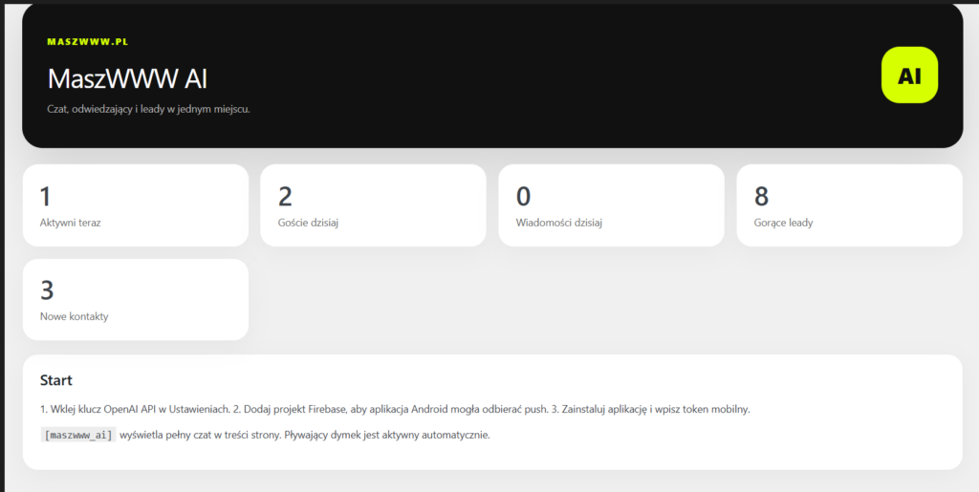Click the number 8 for Gorące leady
The image size is (979, 492).
point(761,197)
